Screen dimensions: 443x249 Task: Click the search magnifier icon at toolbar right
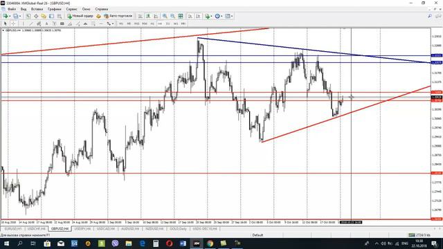pyautogui.click(x=430, y=16)
